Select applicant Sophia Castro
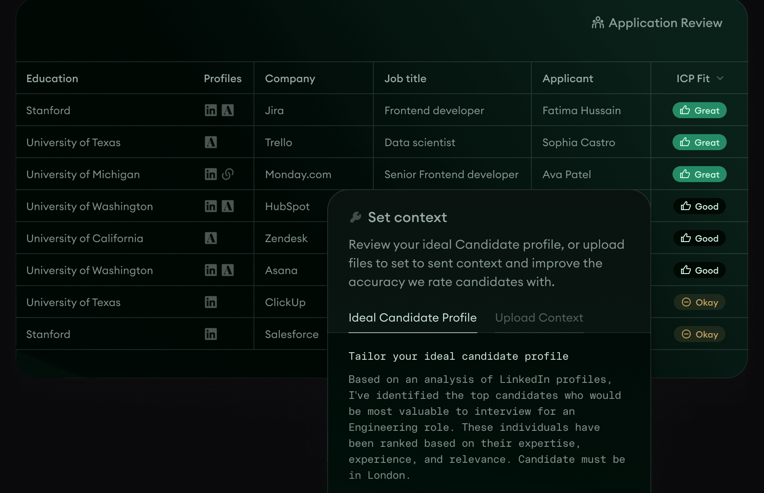Screen dimensions: 764x493 point(578,142)
